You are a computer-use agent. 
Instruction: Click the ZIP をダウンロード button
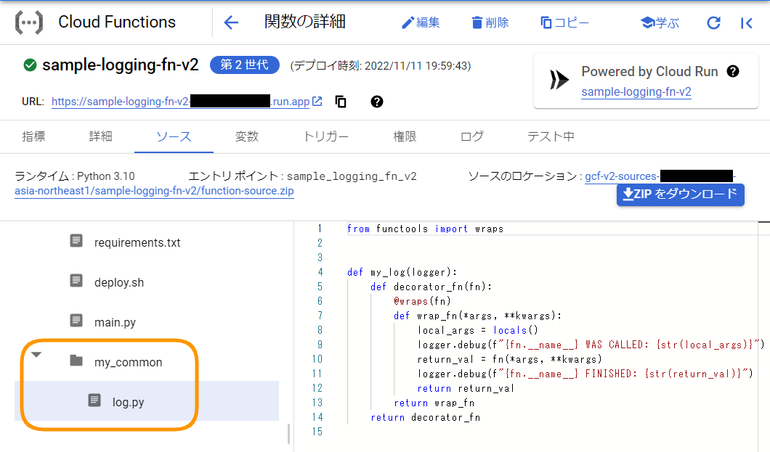(x=680, y=195)
